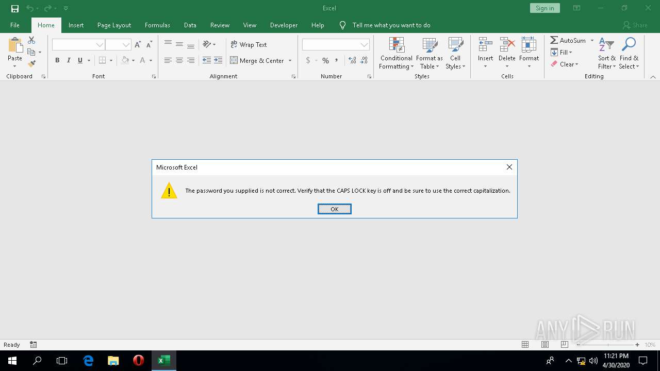Click the Tell me what you want to do box
660x371 pixels.
(391, 25)
